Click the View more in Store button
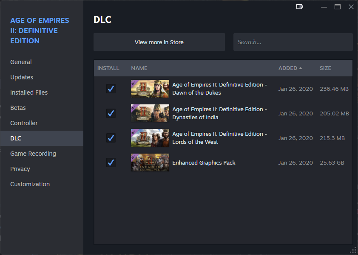 click(159, 42)
